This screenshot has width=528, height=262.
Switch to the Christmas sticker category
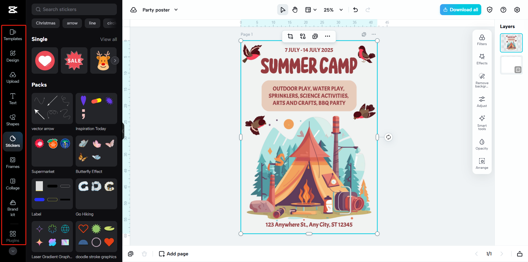click(x=45, y=23)
